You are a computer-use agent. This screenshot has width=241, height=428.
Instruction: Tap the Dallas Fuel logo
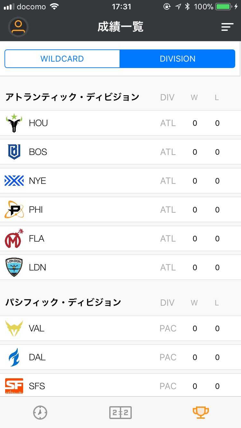pos(14,357)
